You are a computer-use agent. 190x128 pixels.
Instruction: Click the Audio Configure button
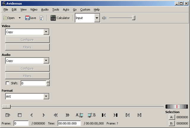[x=27, y=68]
